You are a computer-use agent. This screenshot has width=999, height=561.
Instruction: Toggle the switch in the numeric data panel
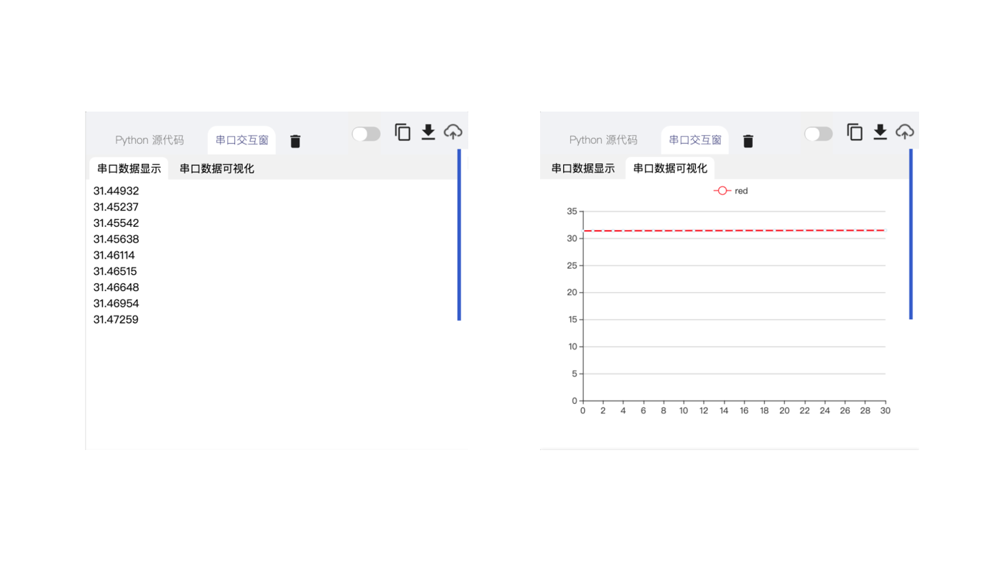tap(366, 134)
